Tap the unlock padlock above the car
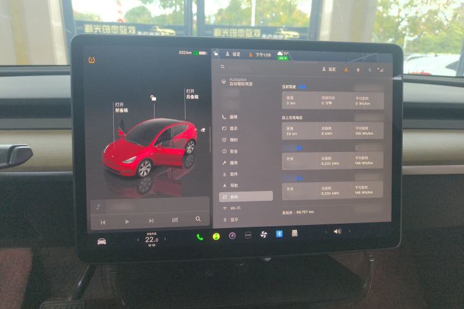 click(153, 98)
